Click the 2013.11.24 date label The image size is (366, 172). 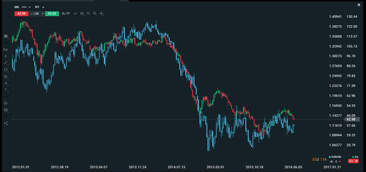tap(138, 167)
